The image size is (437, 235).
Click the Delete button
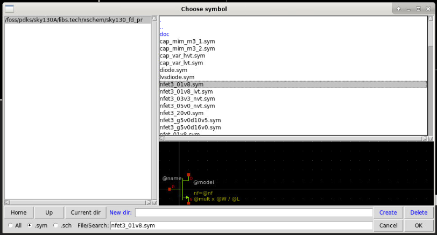419,212
